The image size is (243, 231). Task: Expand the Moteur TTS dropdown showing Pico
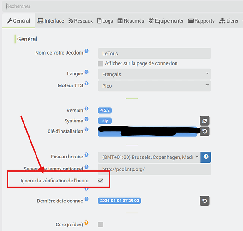(154, 86)
